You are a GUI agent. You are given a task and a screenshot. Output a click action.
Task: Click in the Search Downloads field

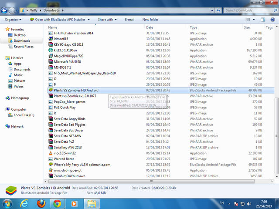pyautogui.click(x=249, y=10)
